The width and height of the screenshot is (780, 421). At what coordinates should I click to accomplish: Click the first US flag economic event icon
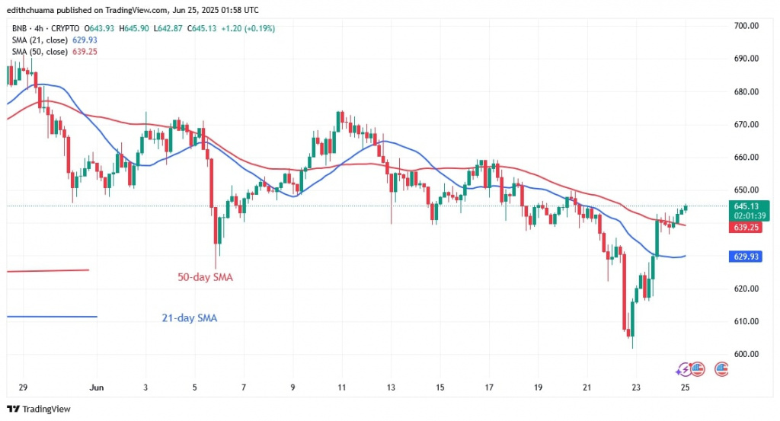pyautogui.click(x=698, y=369)
